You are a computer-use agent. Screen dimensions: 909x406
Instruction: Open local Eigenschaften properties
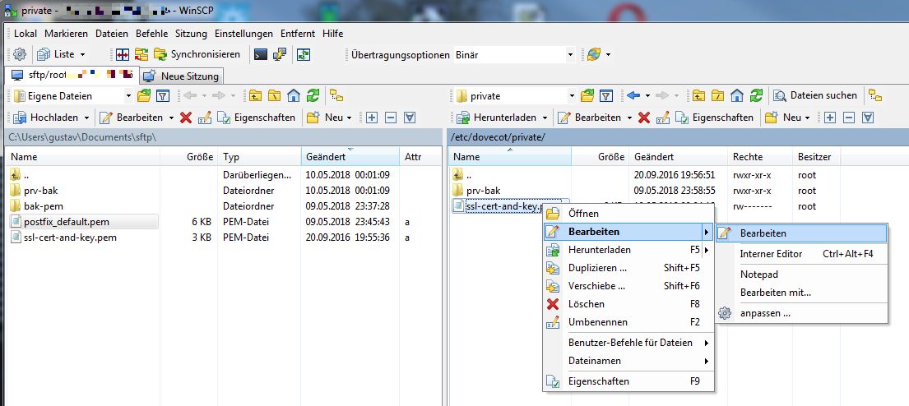[256, 118]
